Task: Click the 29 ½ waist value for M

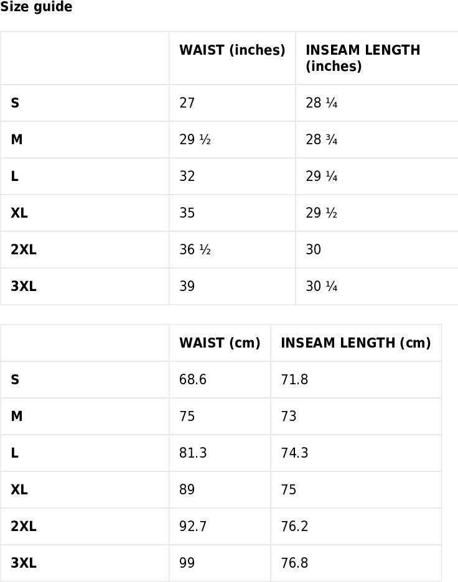Action: click(x=195, y=139)
